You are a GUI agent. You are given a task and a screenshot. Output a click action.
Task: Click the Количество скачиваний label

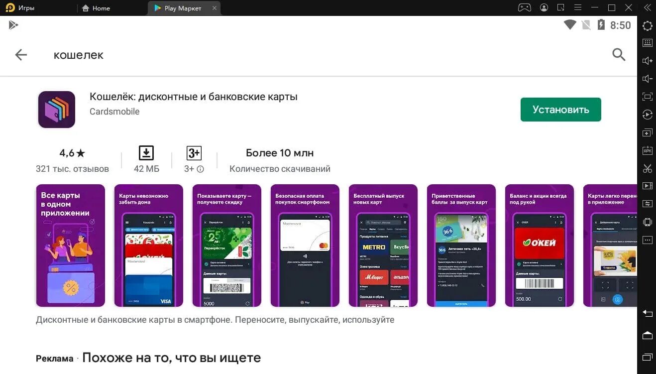280,169
